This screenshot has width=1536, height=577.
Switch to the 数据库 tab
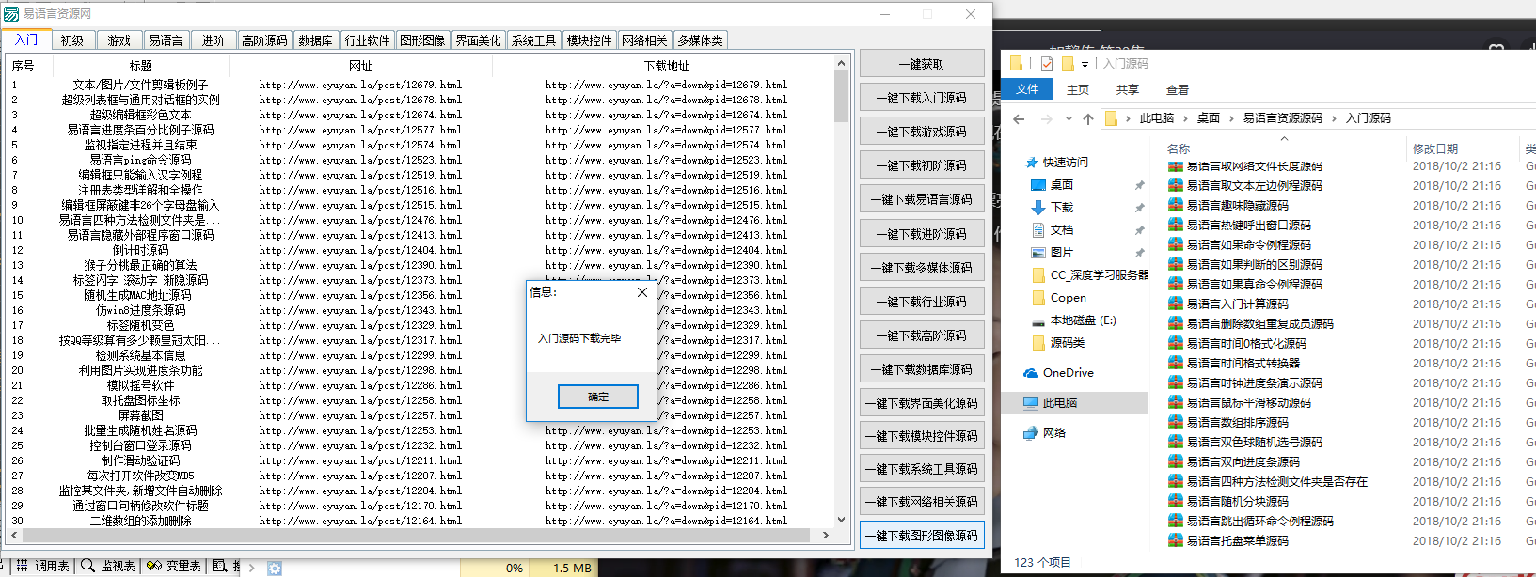click(x=315, y=40)
